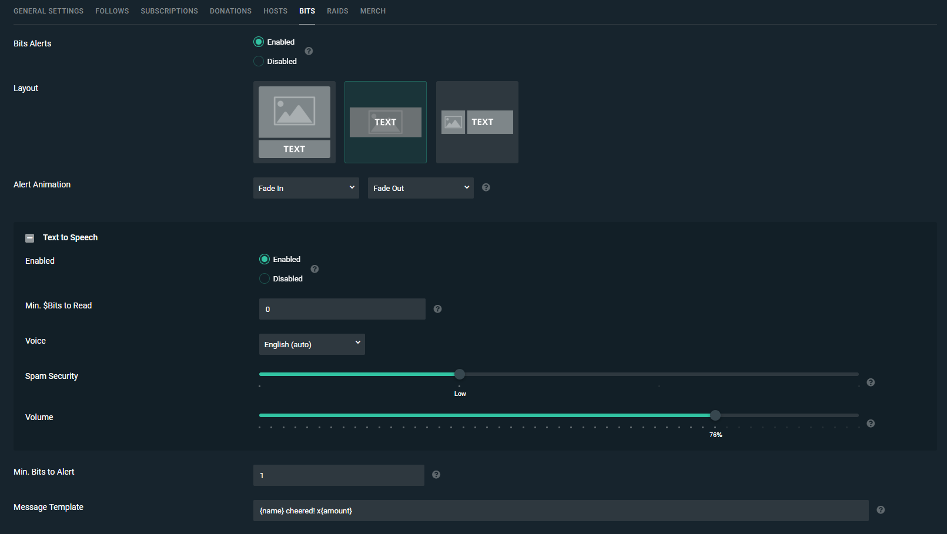The width and height of the screenshot is (947, 534).
Task: Click the Spam Security slider handle
Action: pyautogui.click(x=460, y=374)
